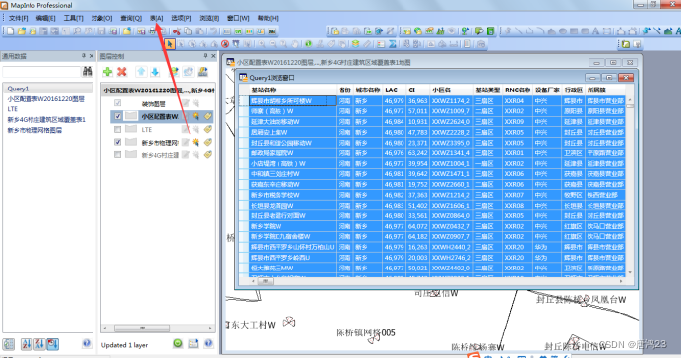Viewport: 682px width, 359px height.
Task: Click the red X Remove Layer icon
Action: [122, 72]
